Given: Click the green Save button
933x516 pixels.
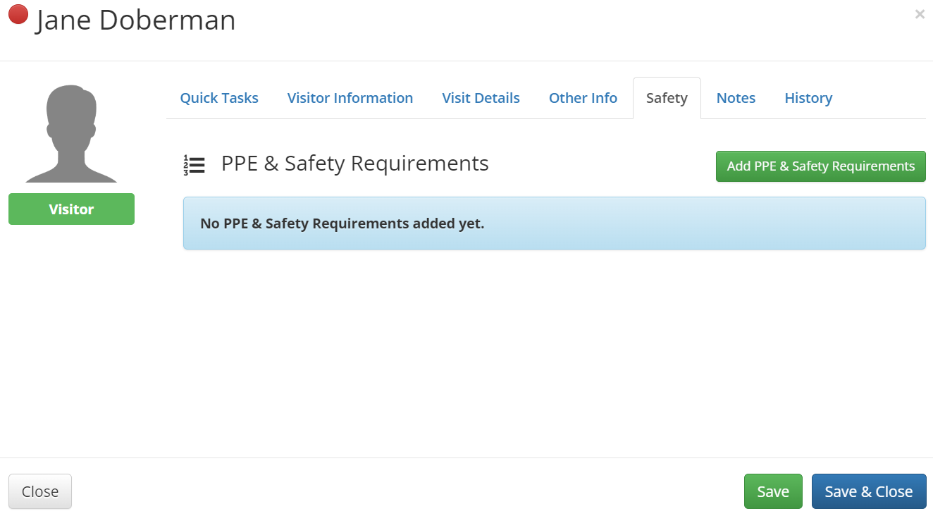Looking at the screenshot, I should pyautogui.click(x=773, y=491).
